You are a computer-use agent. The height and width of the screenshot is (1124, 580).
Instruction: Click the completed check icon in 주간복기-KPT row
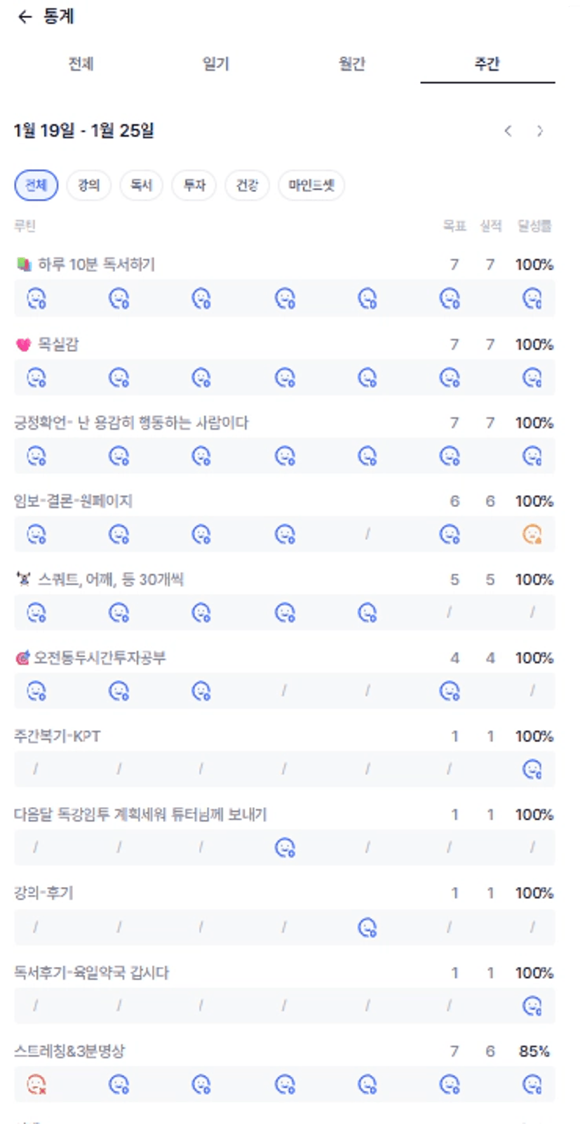point(532,770)
